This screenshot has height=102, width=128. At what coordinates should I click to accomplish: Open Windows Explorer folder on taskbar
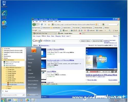tap(15, 100)
